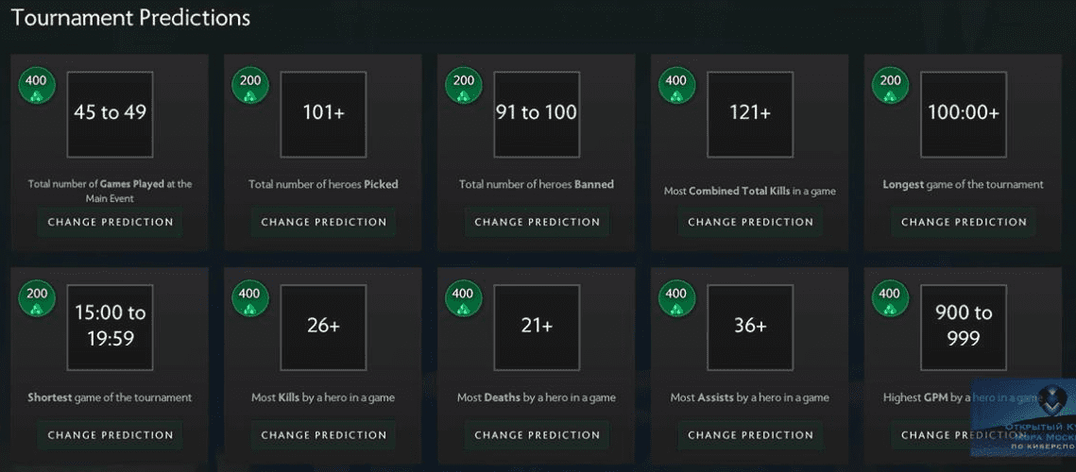The image size is (1076, 472).
Task: Select the '26+' Most Kills tile
Action: click(x=323, y=327)
